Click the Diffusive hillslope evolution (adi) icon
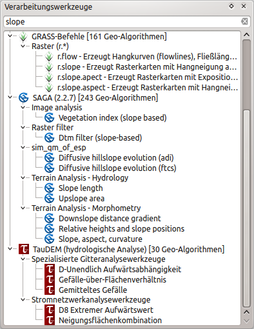 [x=50, y=158]
